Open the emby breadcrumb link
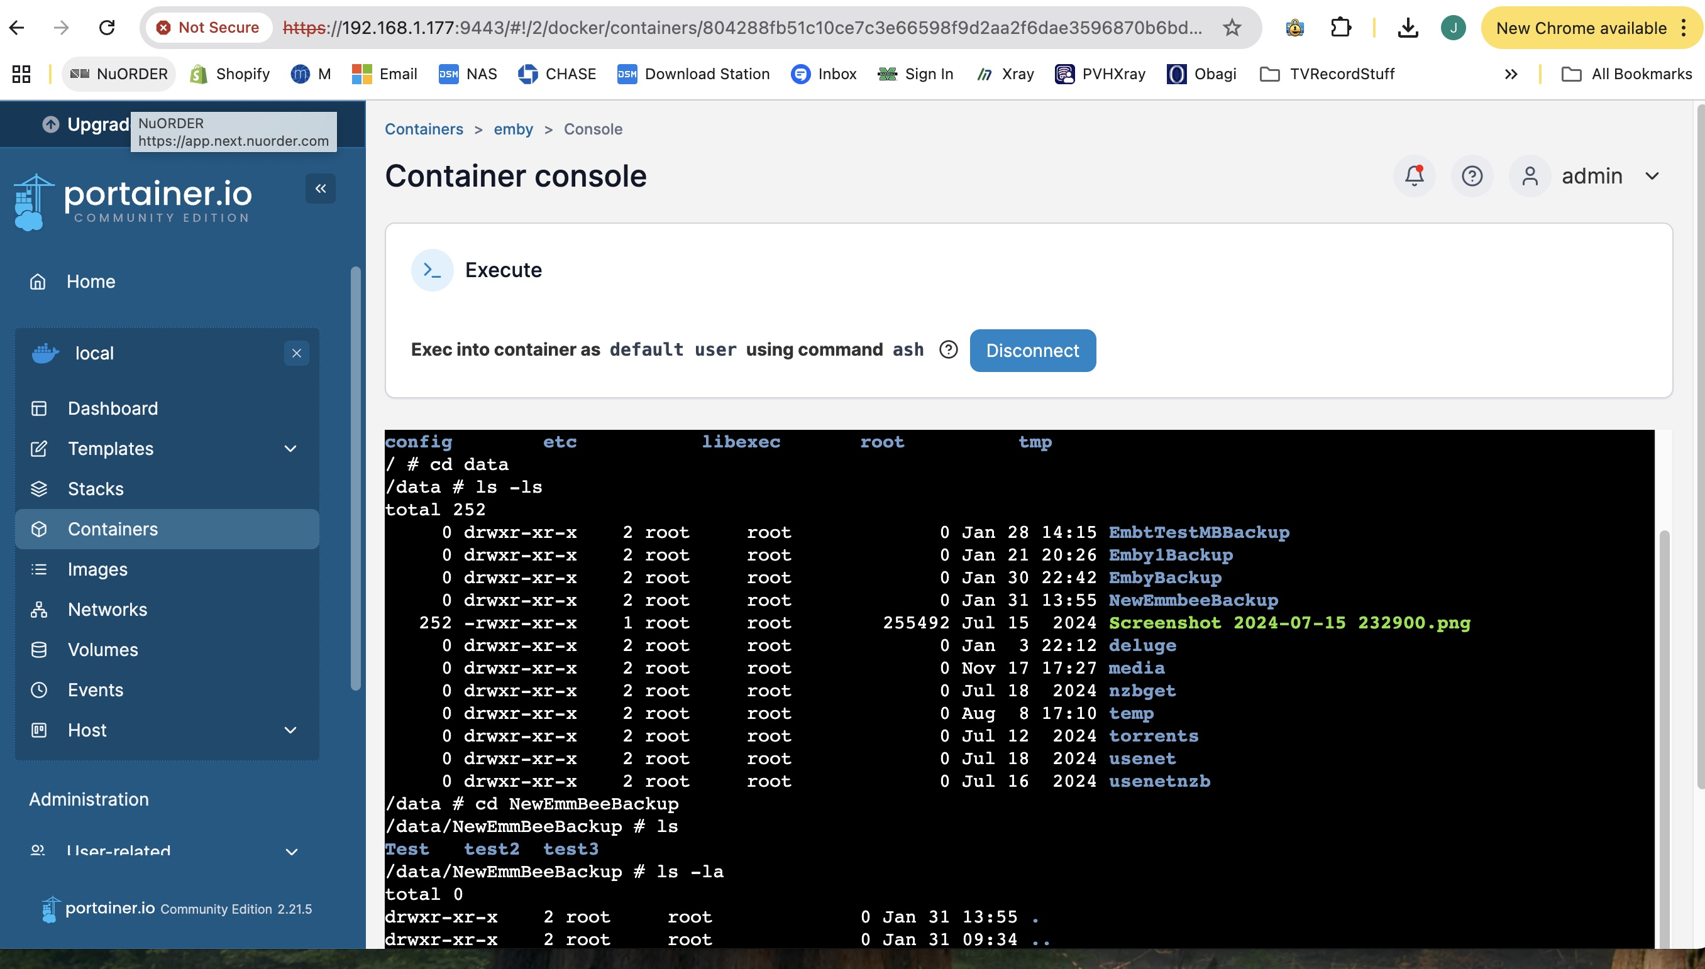 click(512, 129)
